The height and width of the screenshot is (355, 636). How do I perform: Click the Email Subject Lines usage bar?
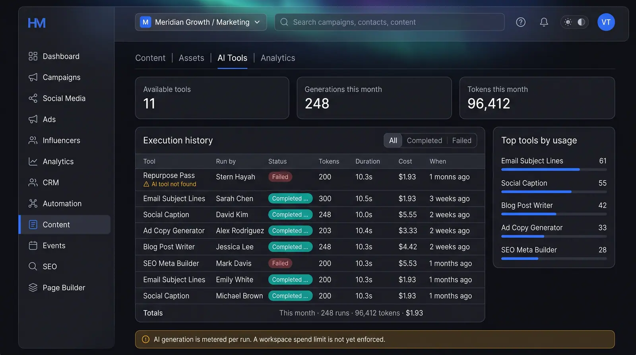coord(554,169)
